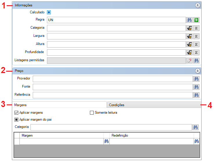
Task: Click the Fonte input field
Action: (x=113, y=87)
